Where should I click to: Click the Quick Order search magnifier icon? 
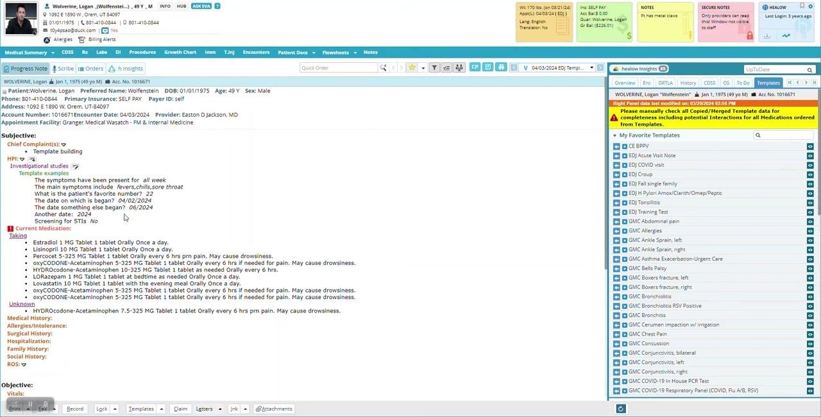[x=383, y=68]
